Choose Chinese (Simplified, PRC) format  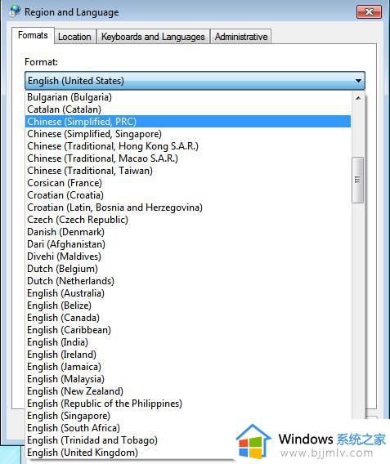(x=188, y=122)
